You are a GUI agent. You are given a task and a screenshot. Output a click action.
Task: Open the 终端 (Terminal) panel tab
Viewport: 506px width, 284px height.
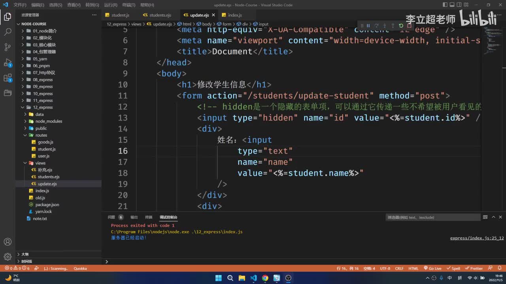pos(149,217)
